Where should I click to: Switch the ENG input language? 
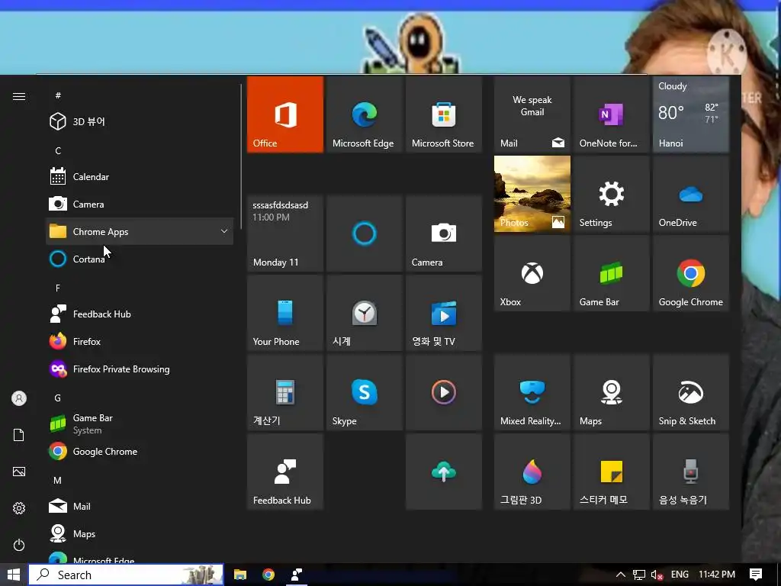[x=680, y=575]
